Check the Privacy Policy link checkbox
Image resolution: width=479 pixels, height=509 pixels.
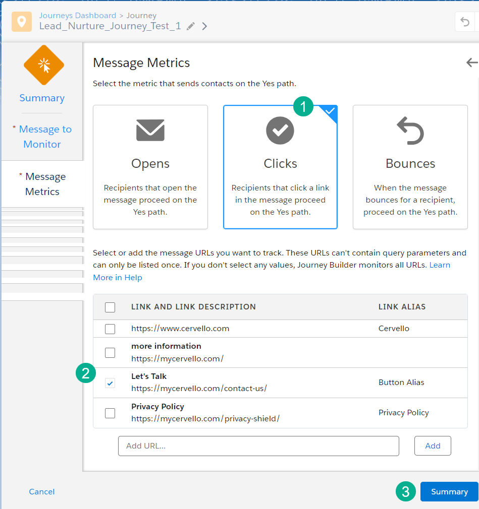tap(110, 413)
